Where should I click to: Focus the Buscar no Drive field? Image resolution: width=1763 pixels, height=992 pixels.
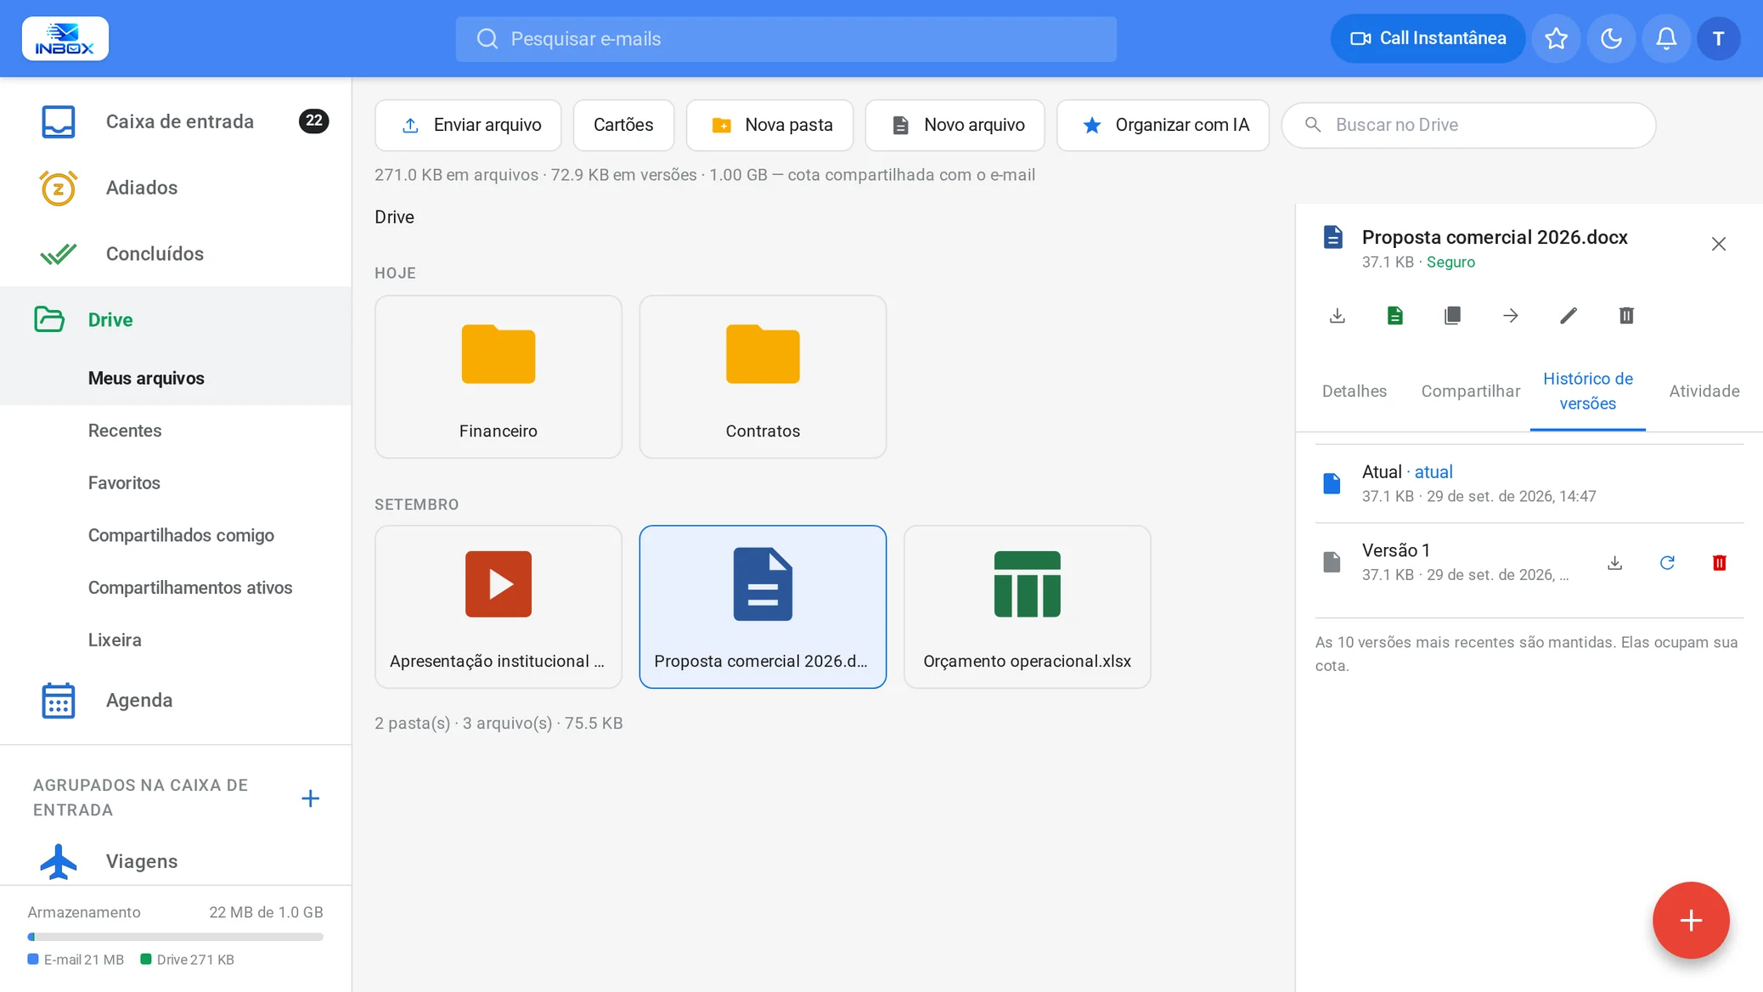(1468, 125)
